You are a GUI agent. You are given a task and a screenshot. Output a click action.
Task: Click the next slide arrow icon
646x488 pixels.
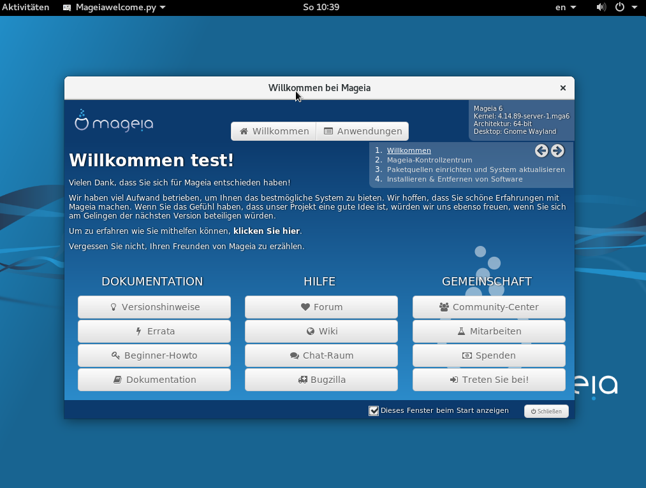pyautogui.click(x=557, y=150)
